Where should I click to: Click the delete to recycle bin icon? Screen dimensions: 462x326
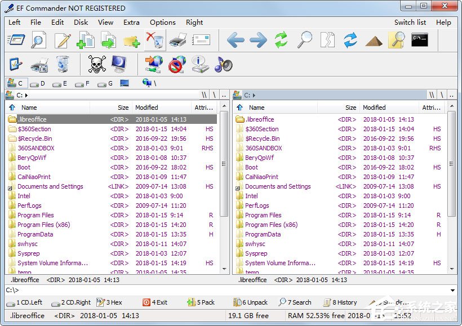pyautogui.click(x=155, y=40)
